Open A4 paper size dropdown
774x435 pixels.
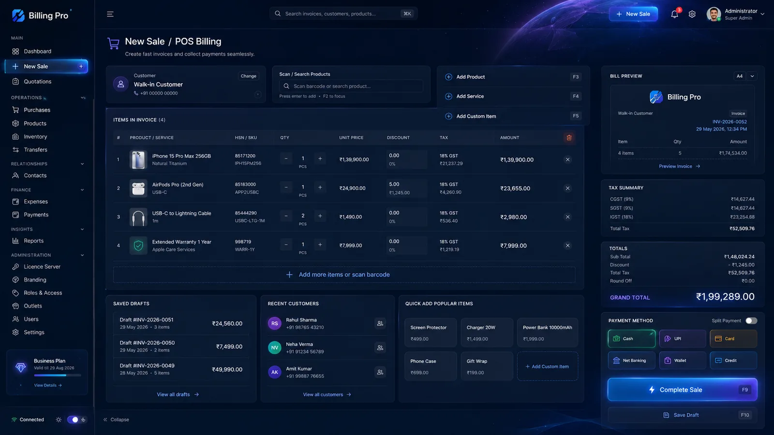click(745, 76)
